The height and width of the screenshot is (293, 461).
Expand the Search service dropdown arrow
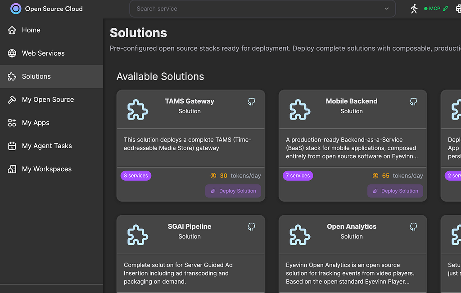coord(387,9)
